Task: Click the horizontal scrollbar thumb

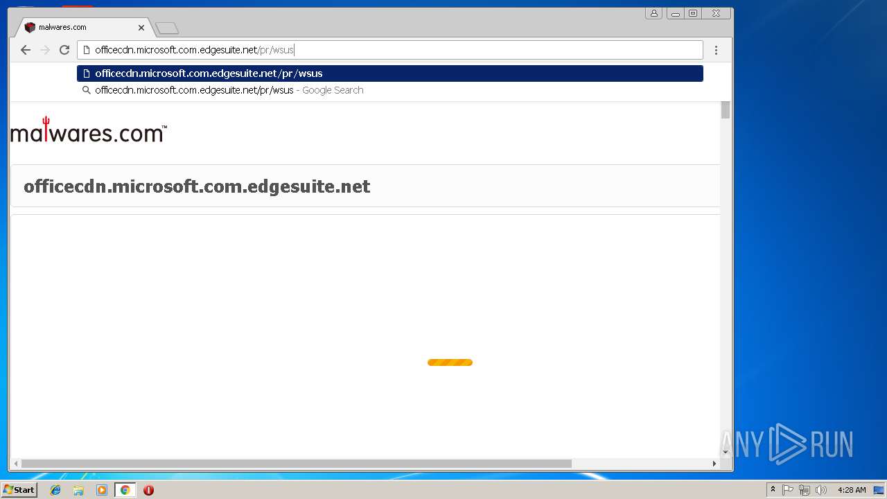Action: pos(296,464)
